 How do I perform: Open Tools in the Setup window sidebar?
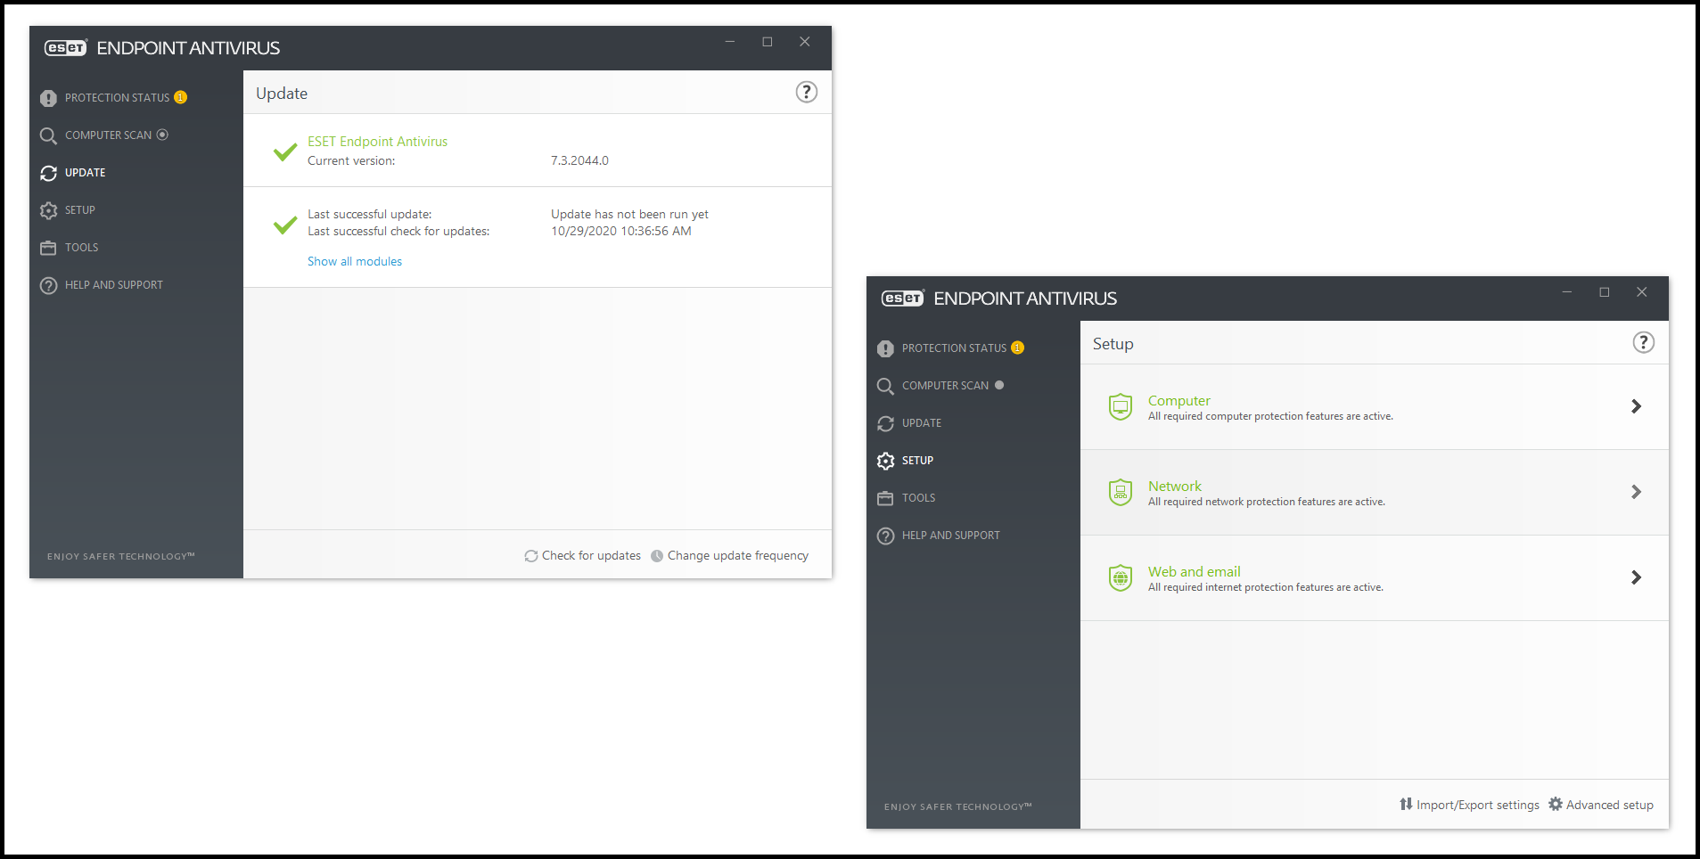(918, 498)
